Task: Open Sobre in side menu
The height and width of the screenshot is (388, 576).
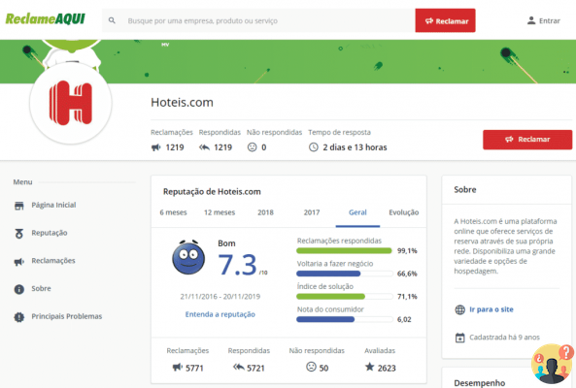Action: [41, 289]
